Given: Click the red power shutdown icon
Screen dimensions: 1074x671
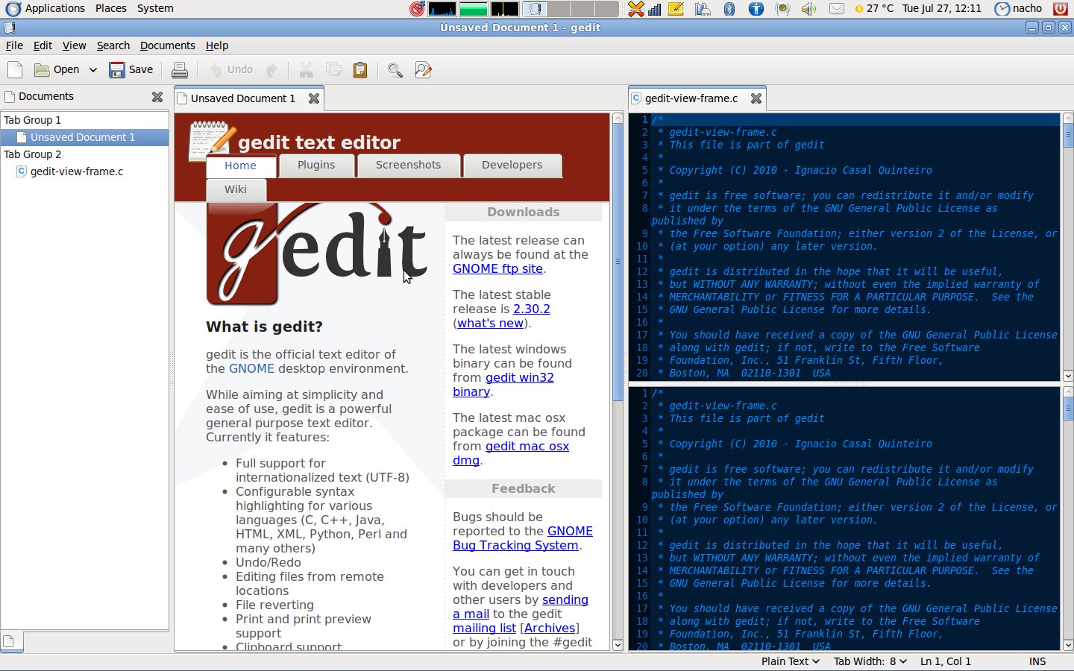Looking at the screenshot, I should pos(1060,9).
